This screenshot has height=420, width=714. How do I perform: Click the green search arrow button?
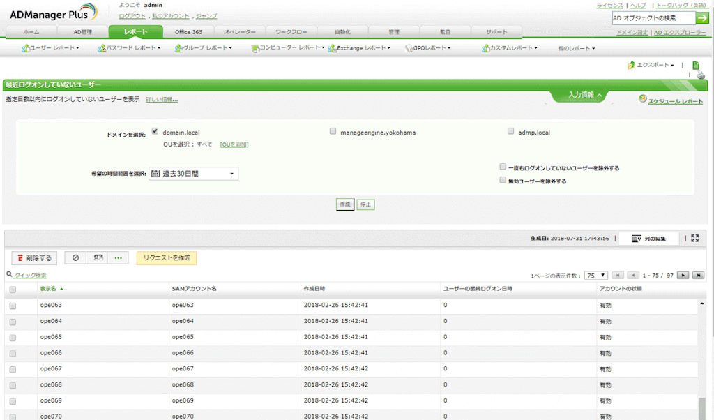(701, 18)
